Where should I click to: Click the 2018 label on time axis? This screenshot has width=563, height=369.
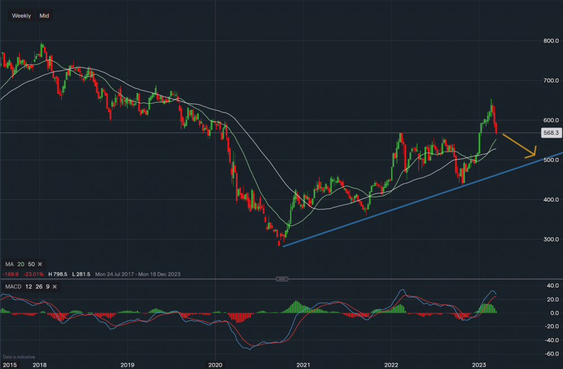pyautogui.click(x=39, y=365)
